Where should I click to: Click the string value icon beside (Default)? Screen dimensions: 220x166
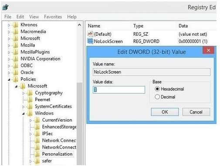(90, 34)
